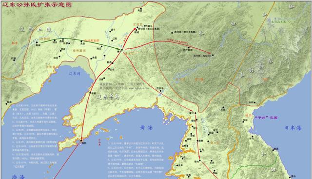Select the purple "平州"范围 legend text
312x179 pixels.
pos(266,118)
